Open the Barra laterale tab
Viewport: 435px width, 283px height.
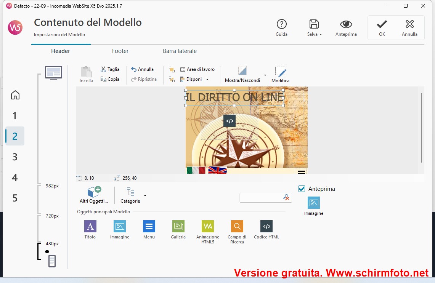(x=180, y=51)
